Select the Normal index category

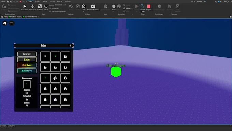coord(27,54)
